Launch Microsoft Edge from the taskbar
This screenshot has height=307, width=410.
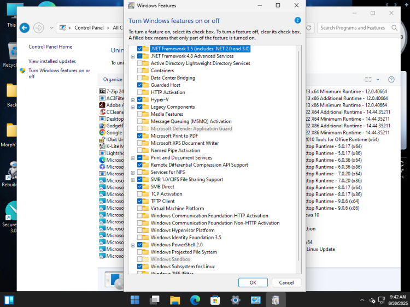195,300
